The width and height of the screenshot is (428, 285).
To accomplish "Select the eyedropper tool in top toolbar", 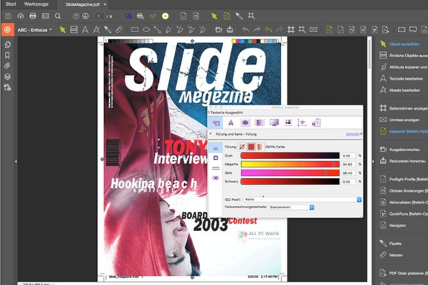I will pyautogui.click(x=239, y=16).
